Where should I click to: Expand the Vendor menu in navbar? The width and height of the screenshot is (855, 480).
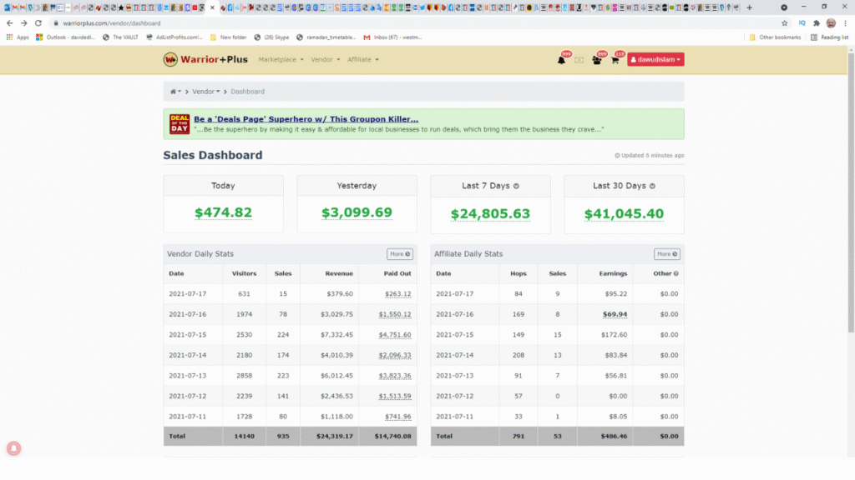coord(325,60)
